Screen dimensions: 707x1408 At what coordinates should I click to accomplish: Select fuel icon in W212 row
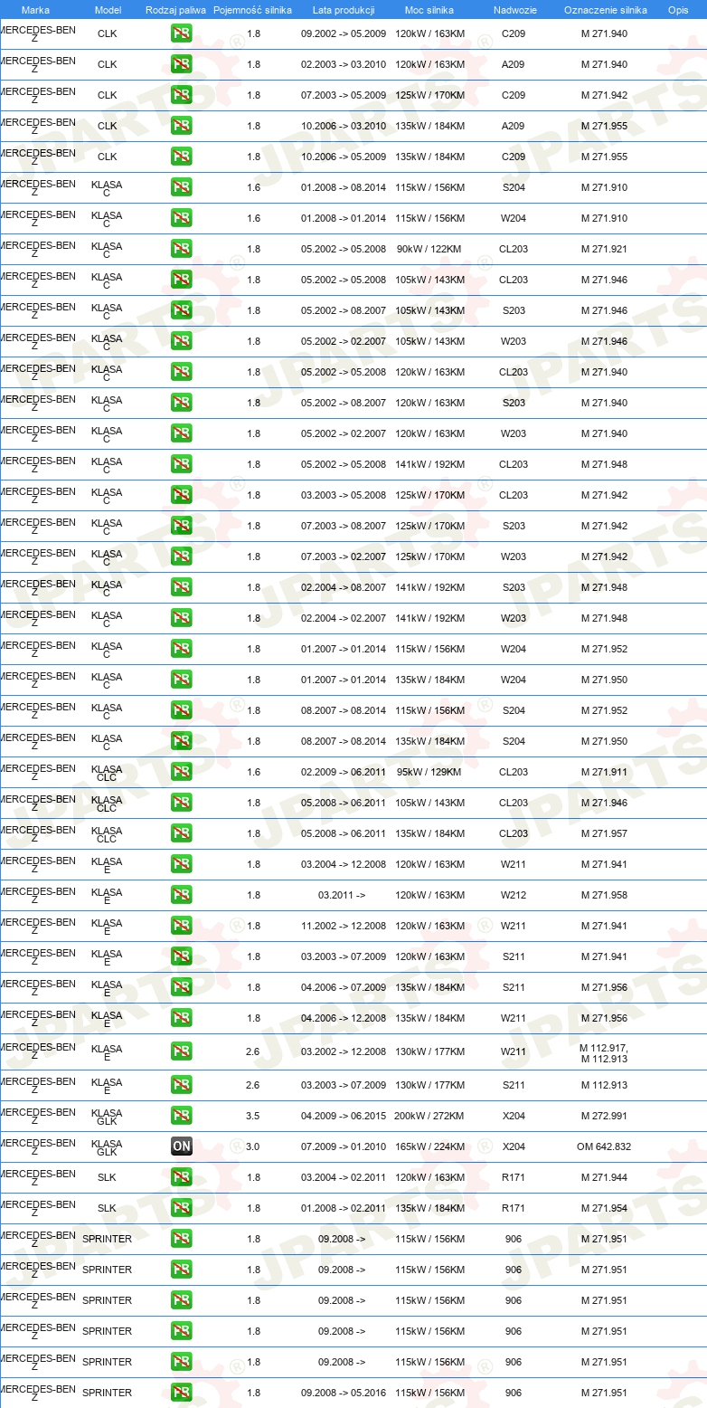181,895
